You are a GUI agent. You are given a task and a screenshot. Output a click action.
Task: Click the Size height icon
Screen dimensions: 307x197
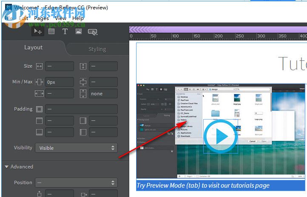(83, 66)
